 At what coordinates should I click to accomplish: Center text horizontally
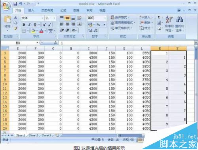tap(67, 24)
